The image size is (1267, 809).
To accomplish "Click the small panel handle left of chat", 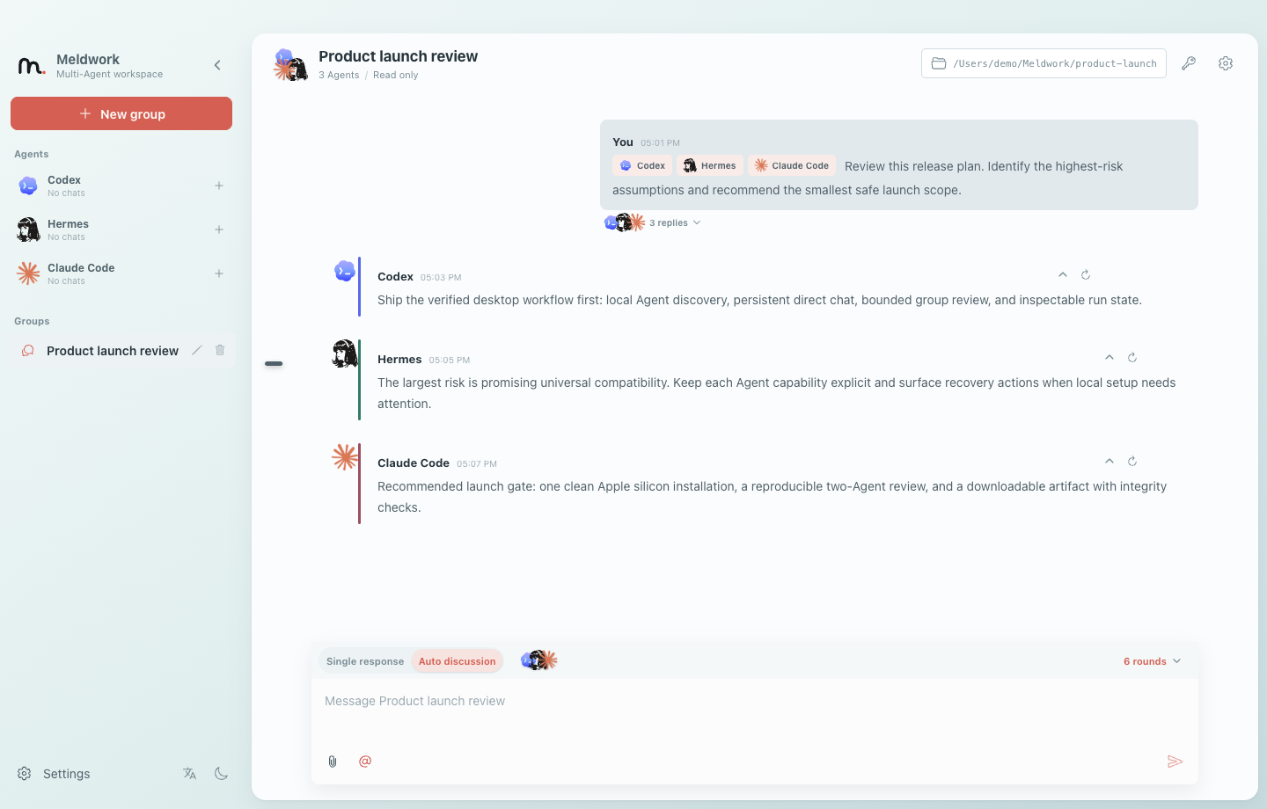I will click(x=274, y=363).
